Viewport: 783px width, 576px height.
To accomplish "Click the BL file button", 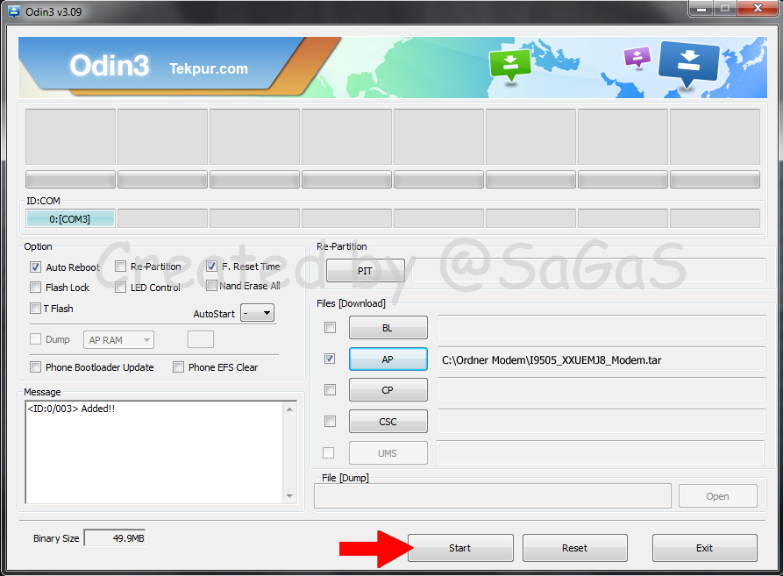I will (x=388, y=327).
